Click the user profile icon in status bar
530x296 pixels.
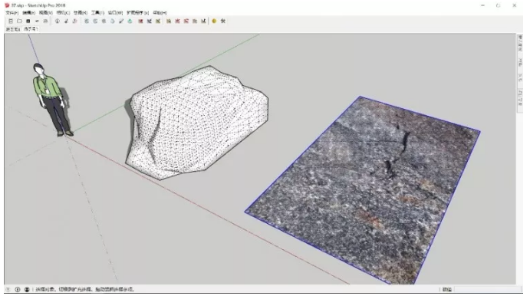tap(27, 290)
